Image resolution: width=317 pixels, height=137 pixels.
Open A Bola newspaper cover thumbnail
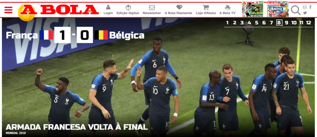pos(253,9)
